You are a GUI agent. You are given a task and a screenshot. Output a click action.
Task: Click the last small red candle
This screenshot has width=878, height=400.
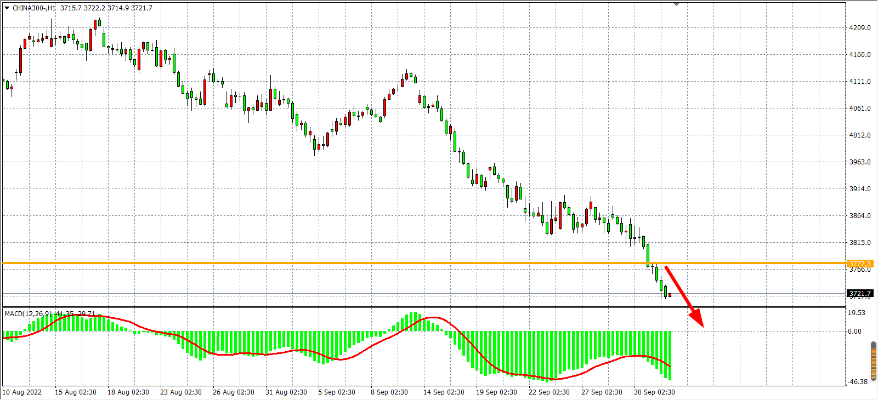click(x=670, y=295)
